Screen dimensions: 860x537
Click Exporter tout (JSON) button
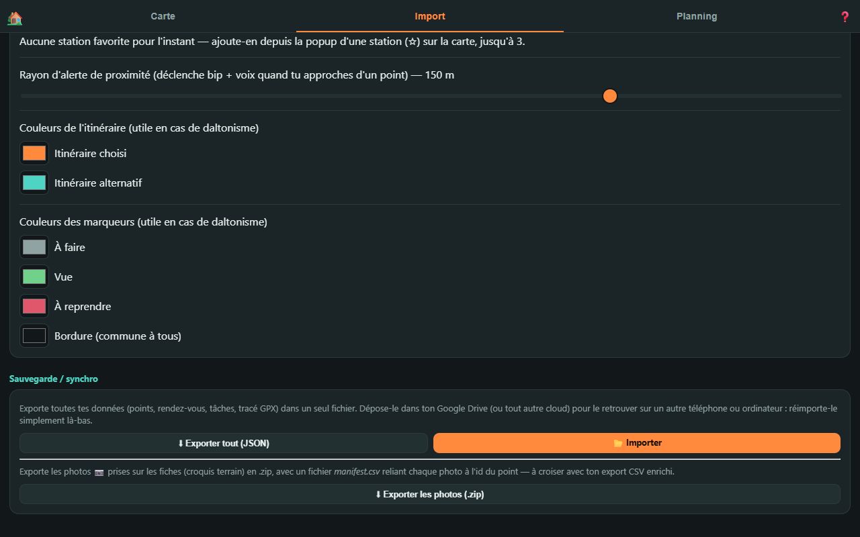(224, 443)
